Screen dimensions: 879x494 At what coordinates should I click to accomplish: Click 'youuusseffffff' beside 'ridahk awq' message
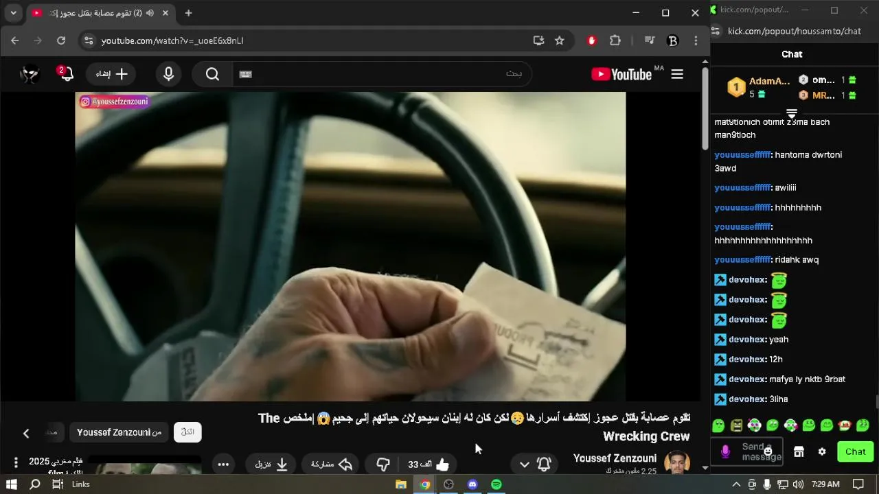(x=742, y=259)
